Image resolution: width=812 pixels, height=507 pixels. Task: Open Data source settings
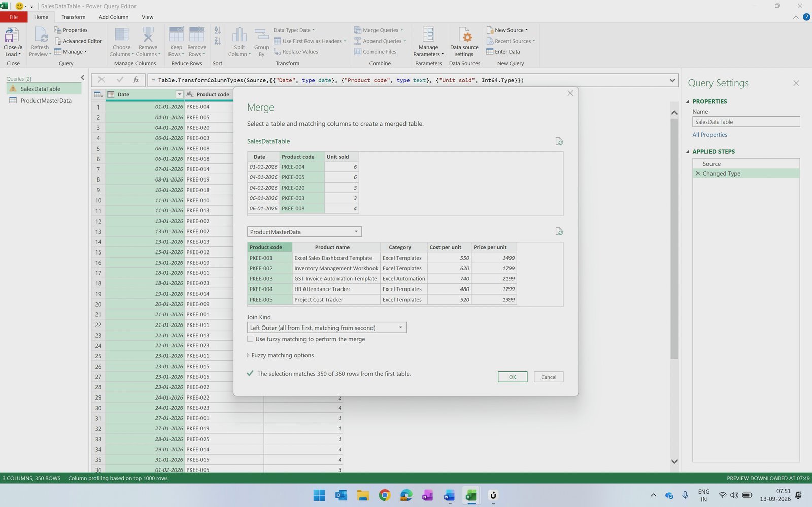[464, 42]
